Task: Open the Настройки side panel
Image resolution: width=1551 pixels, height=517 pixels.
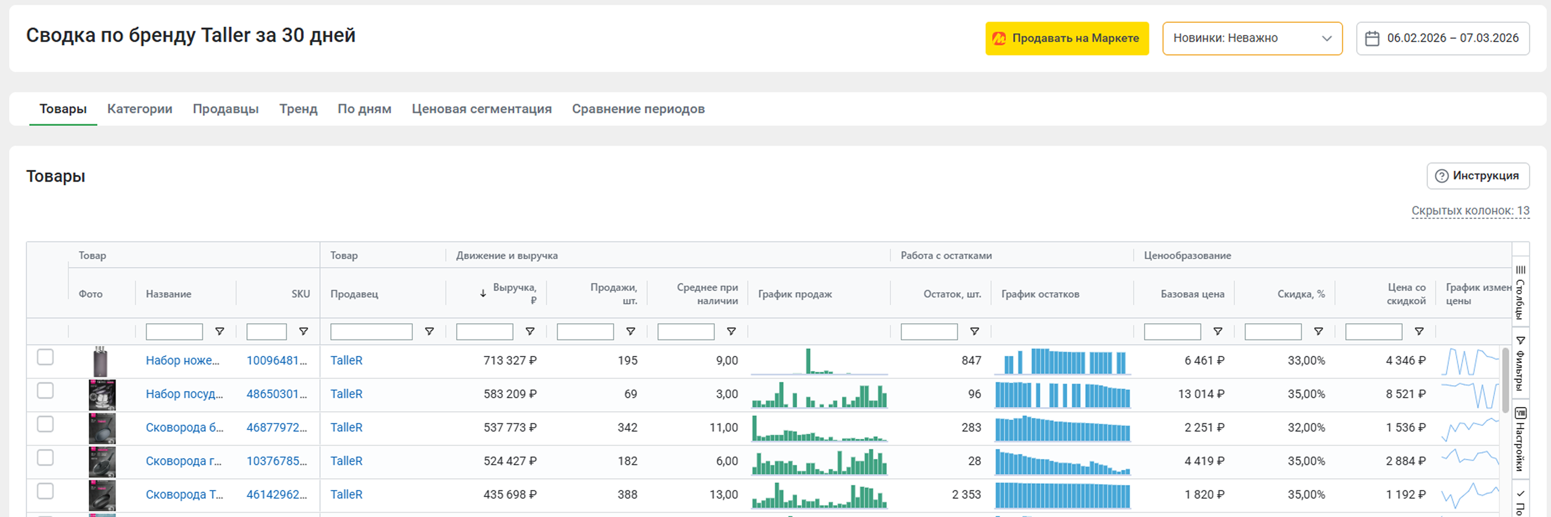Action: [1520, 439]
